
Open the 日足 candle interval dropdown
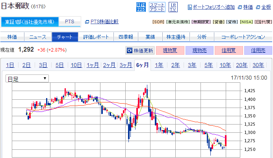click(27, 78)
